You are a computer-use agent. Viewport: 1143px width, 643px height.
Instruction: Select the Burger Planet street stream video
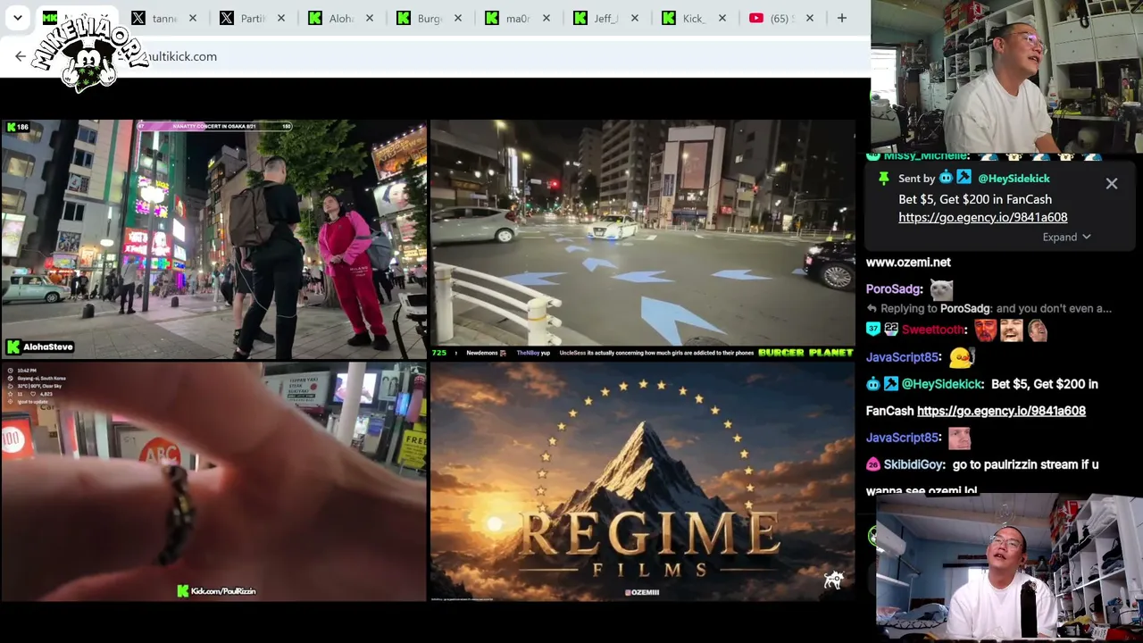[x=642, y=239]
